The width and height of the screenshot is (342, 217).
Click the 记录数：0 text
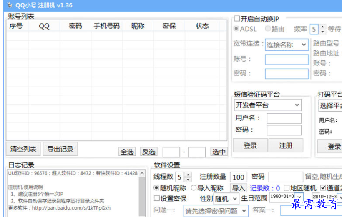pyautogui.click(x=265, y=188)
